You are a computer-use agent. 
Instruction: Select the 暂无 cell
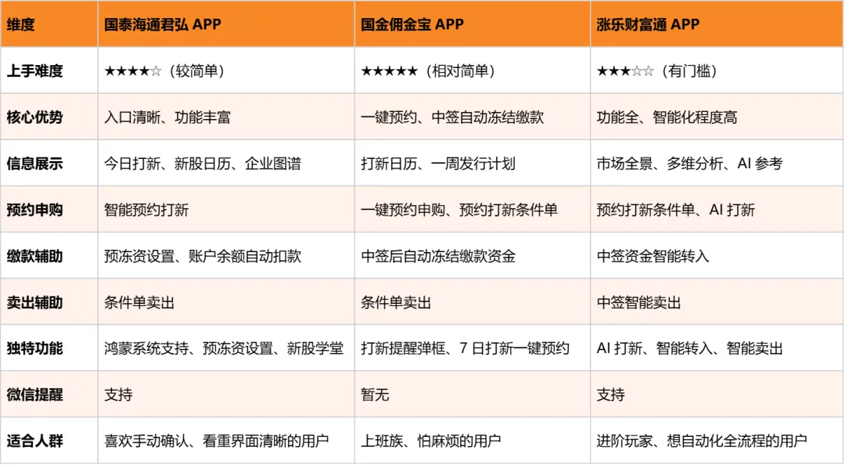[x=473, y=395]
